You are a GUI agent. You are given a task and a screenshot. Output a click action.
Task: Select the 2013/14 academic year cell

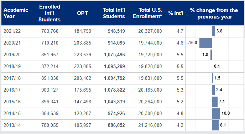click(x=12, y=125)
